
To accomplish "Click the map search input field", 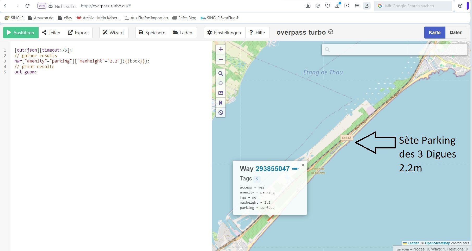I will (394, 49).
